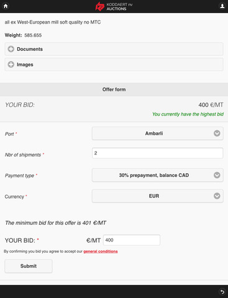Click the plus icon beside Images
Viewport: 228px width, 298px height.
point(11,65)
